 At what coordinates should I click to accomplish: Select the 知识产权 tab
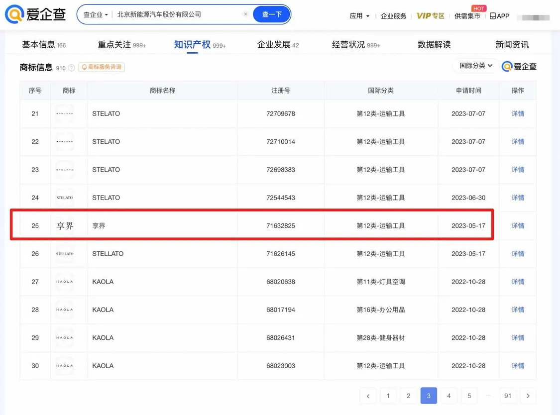pos(200,45)
